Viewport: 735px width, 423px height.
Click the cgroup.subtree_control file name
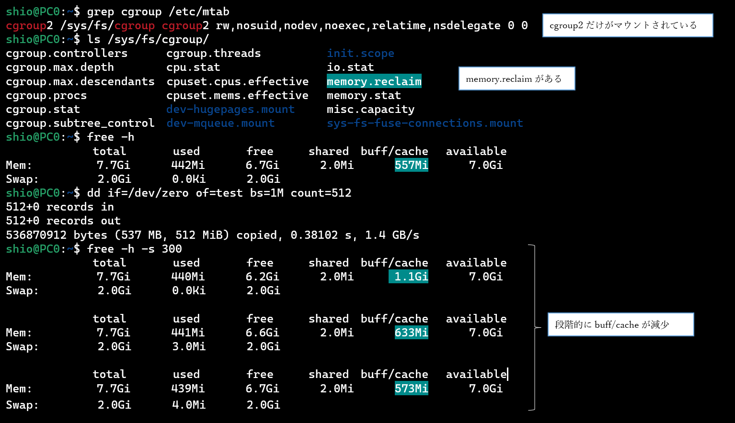(80, 123)
